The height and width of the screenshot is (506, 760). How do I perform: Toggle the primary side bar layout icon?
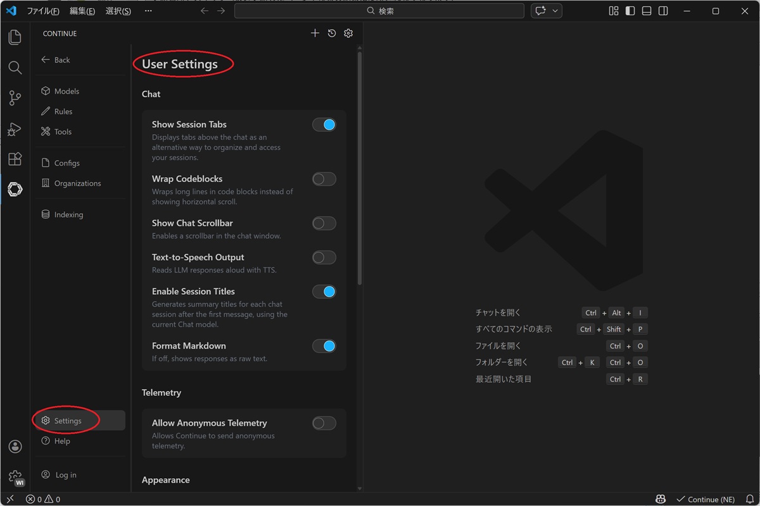pyautogui.click(x=630, y=11)
